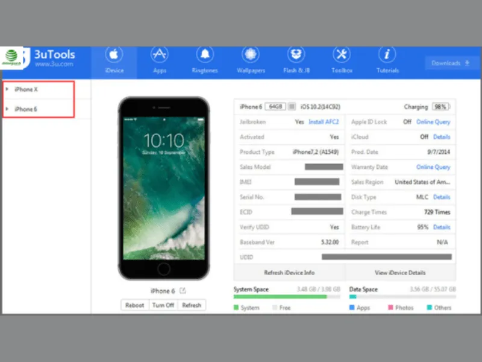Switch to the iDevice tab label
Viewport: 482px width, 362px height.
[114, 71]
